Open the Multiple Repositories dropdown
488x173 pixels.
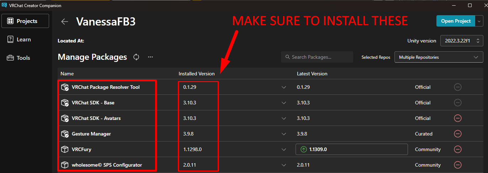click(439, 57)
